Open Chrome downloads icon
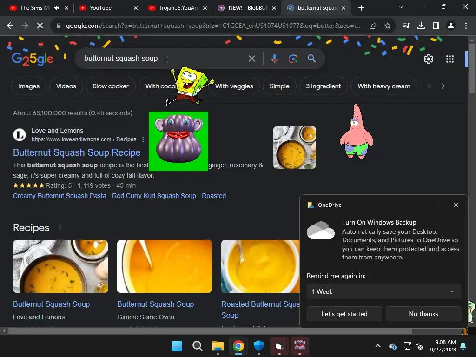The image size is (476, 357). point(421,26)
